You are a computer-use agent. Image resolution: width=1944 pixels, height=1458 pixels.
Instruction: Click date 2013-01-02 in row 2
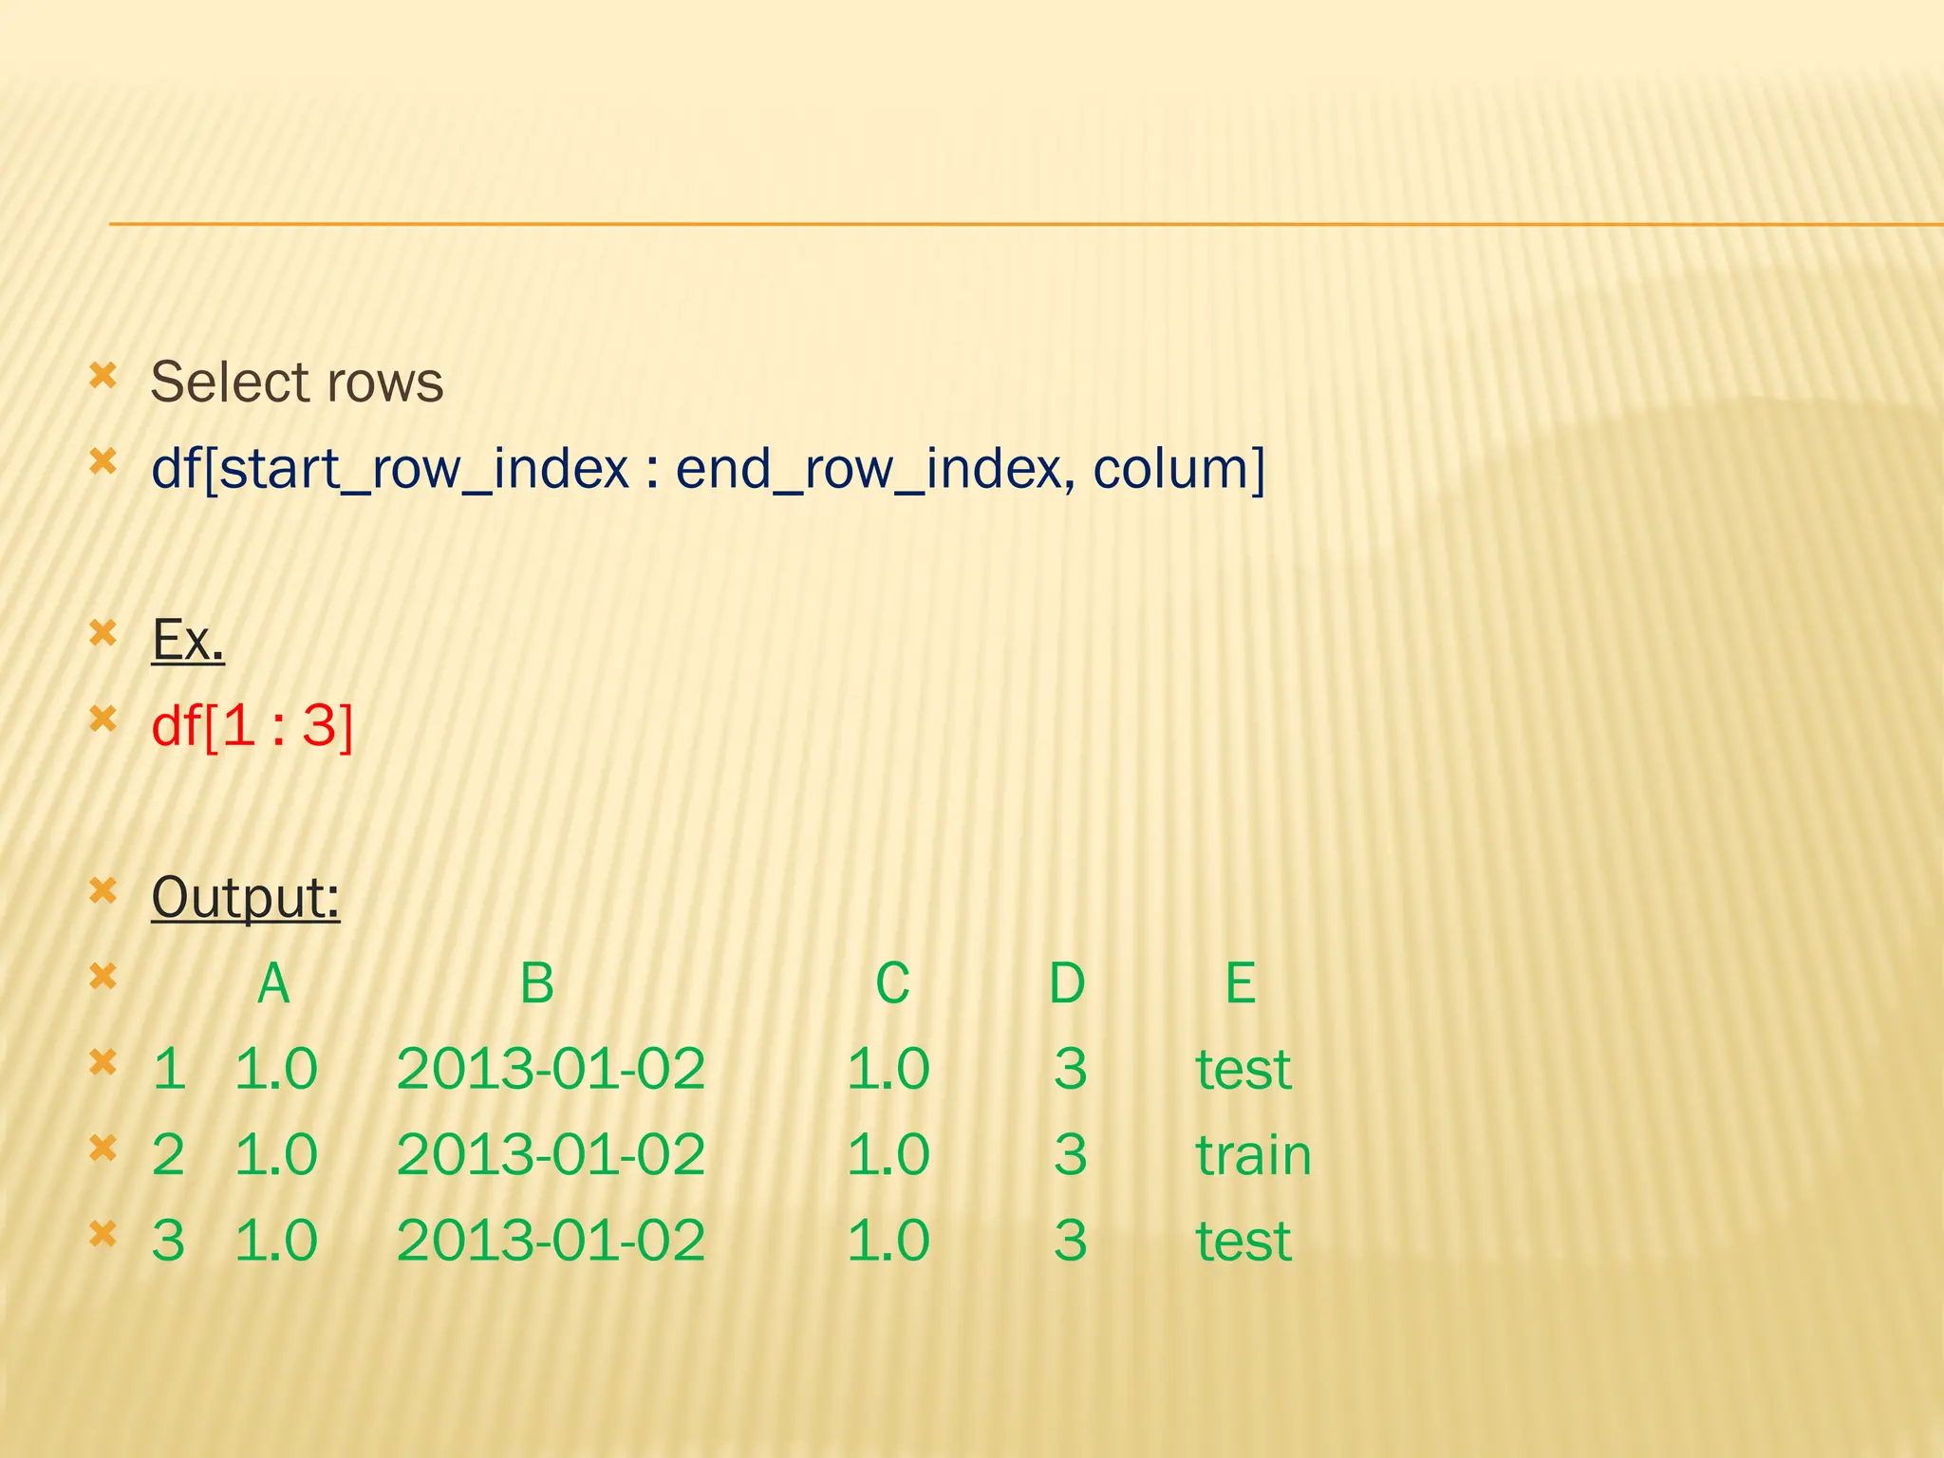(x=551, y=1155)
